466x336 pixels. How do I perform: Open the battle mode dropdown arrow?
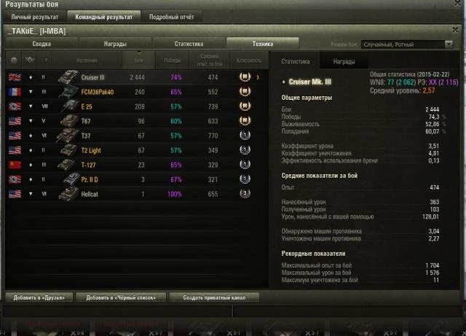(x=449, y=44)
